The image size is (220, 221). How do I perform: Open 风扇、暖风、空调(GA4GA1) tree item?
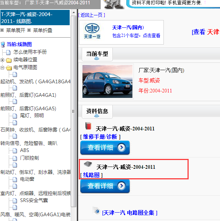(35, 214)
